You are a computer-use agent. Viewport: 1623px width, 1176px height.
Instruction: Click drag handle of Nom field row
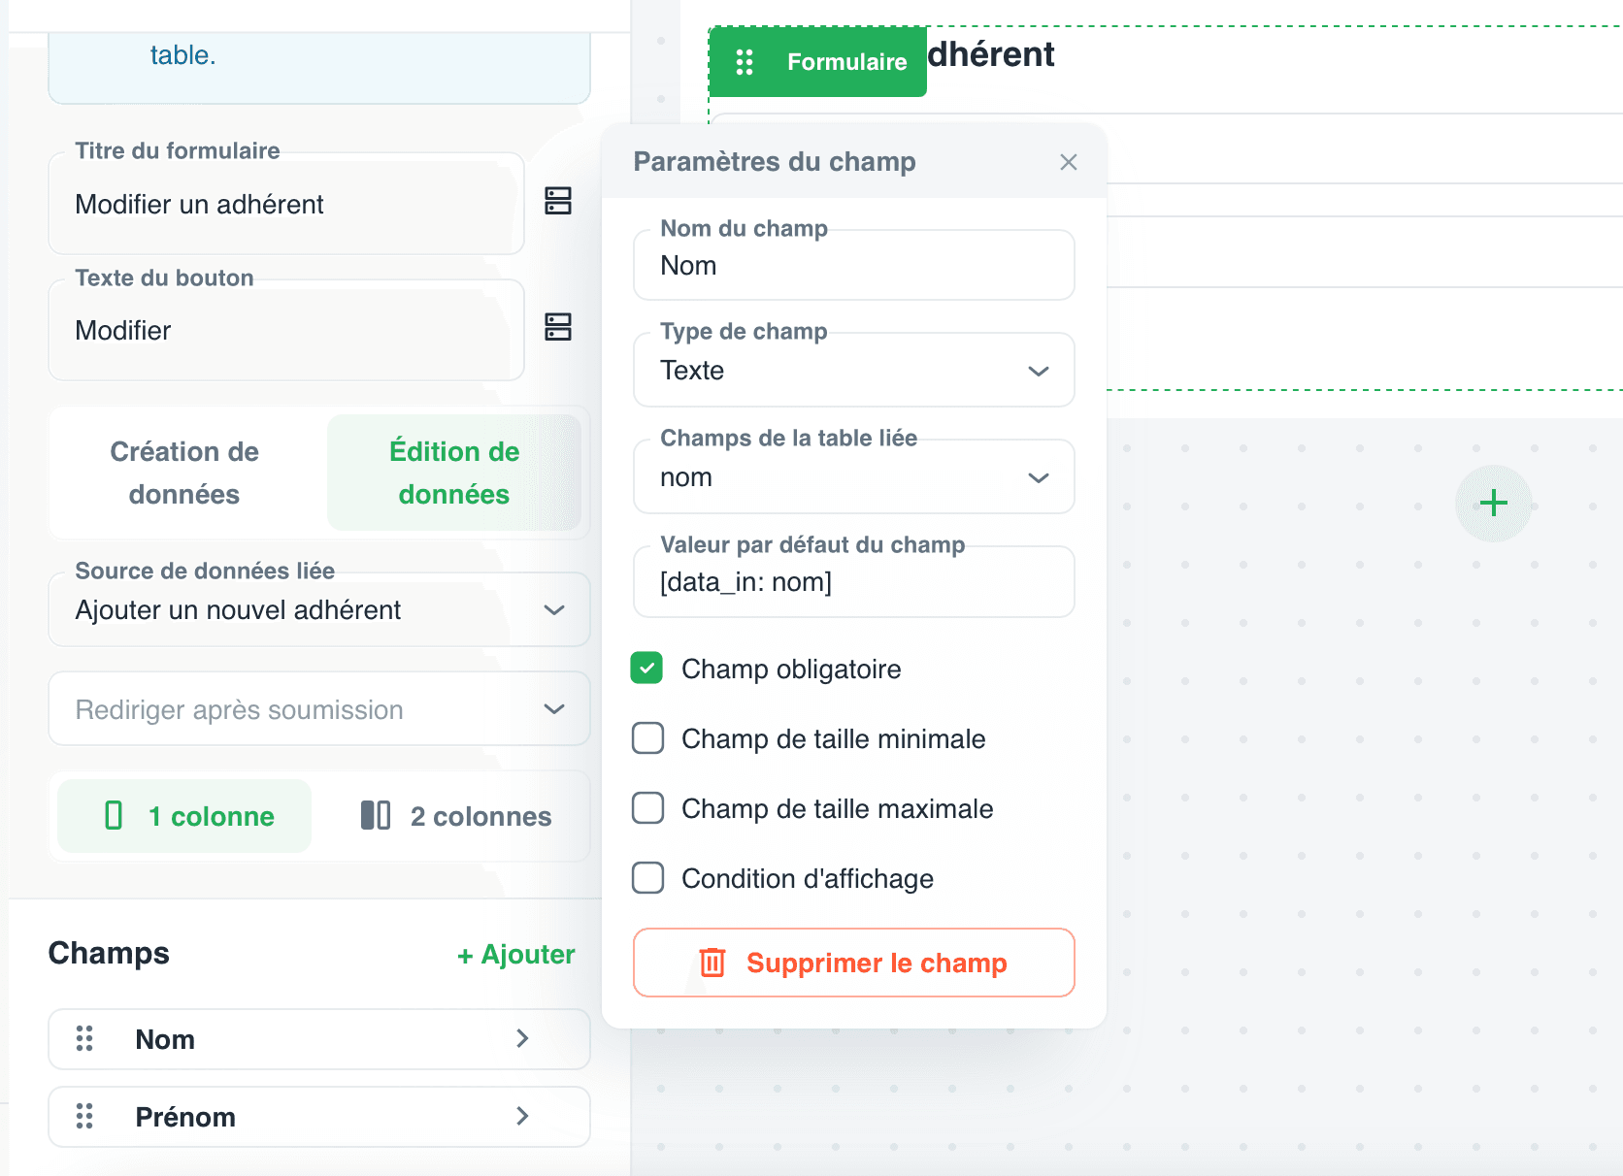[84, 1039]
